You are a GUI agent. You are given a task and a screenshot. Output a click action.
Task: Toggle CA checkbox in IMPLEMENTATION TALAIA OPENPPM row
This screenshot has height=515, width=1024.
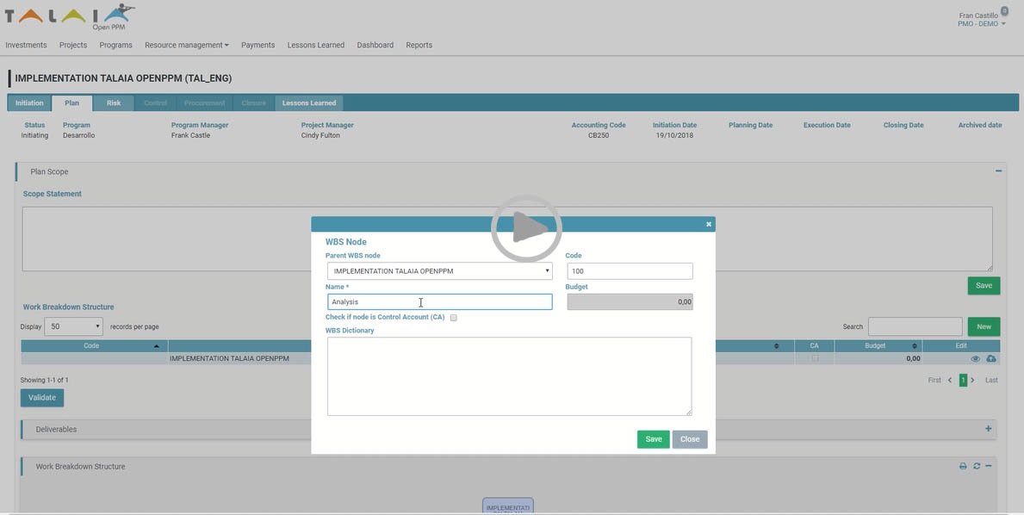pos(815,358)
